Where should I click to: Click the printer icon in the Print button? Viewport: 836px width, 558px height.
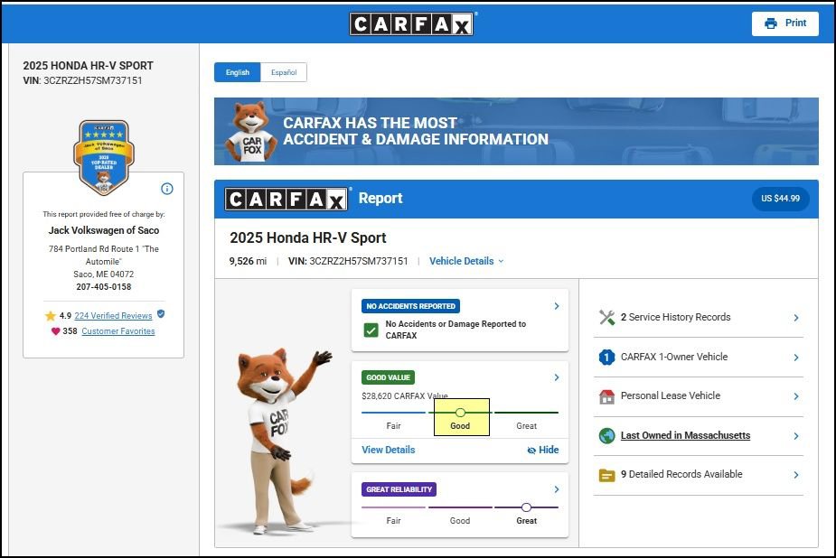(770, 23)
